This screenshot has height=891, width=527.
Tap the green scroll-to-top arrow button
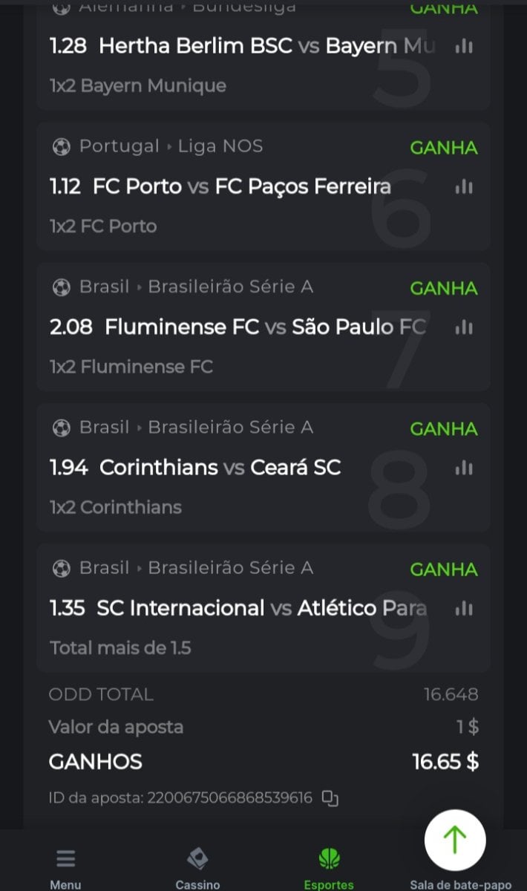[454, 840]
